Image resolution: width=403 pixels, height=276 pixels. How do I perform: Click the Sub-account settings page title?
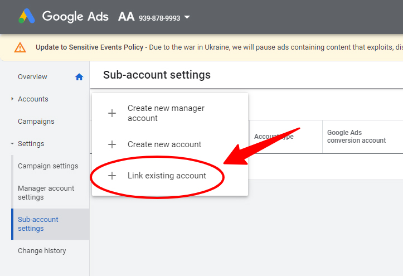(157, 75)
